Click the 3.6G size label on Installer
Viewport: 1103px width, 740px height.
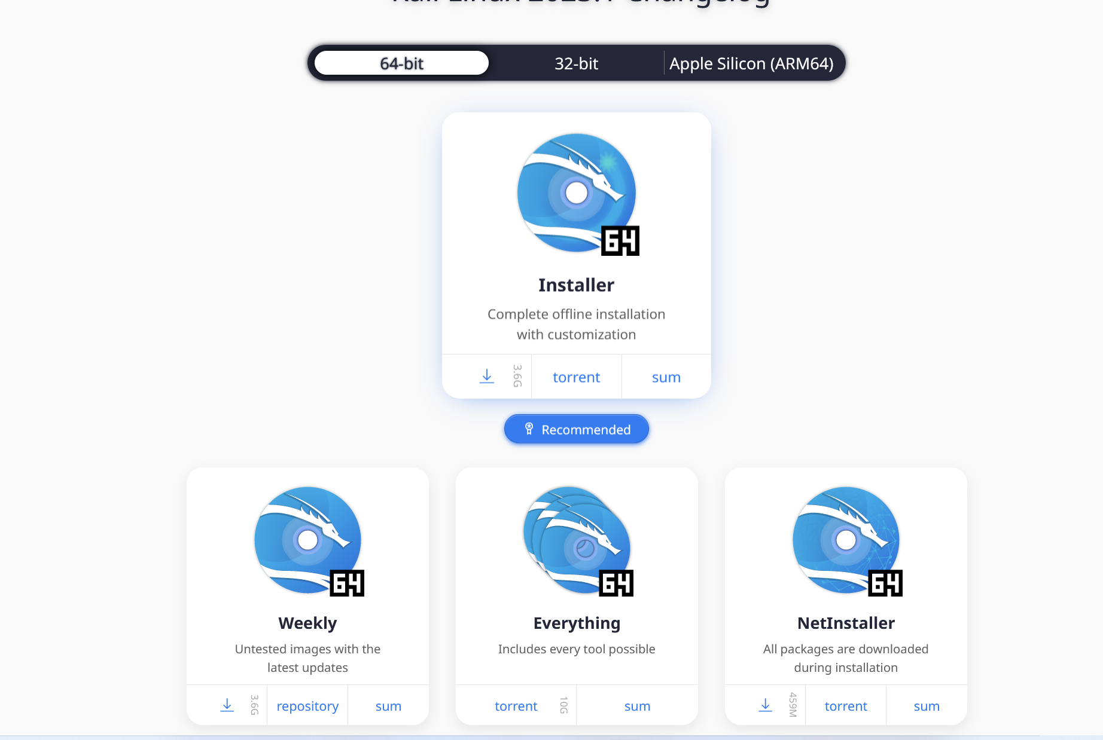pos(517,376)
